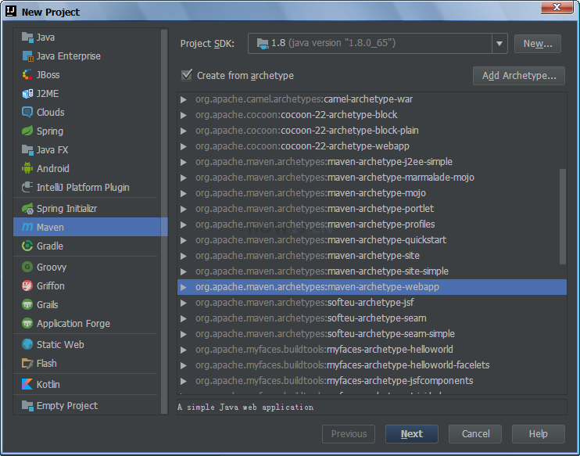
Task: Choose the J2ME icon
Action: [x=27, y=94]
